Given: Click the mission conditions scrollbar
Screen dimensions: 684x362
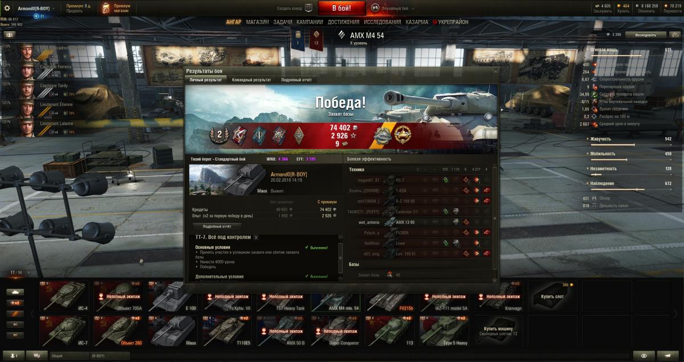Looking at the screenshot, I should click(341, 259).
